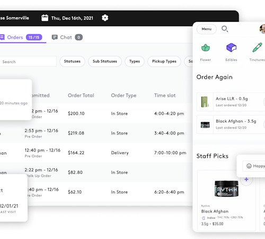The height and width of the screenshot is (239, 265).
Task: Switch to the Chat tab
Action: tap(67, 37)
